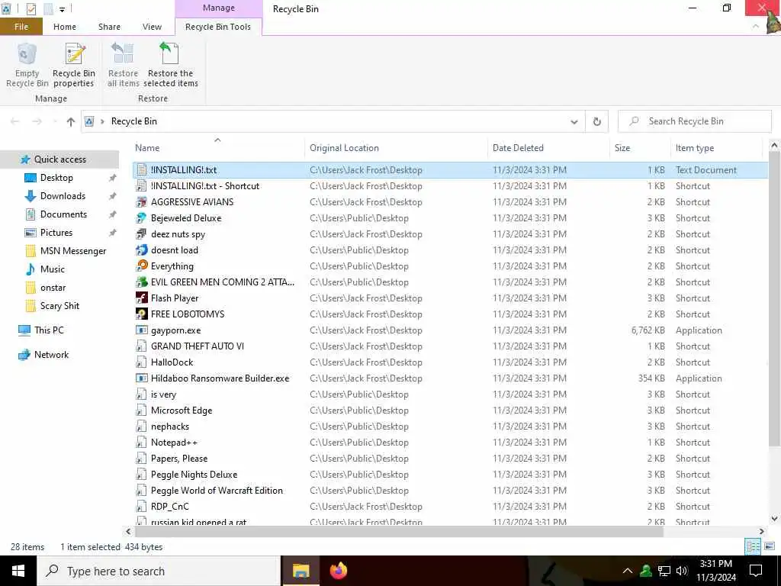The height and width of the screenshot is (586, 781).
Task: Click the taskbar search box
Action: coord(159,571)
